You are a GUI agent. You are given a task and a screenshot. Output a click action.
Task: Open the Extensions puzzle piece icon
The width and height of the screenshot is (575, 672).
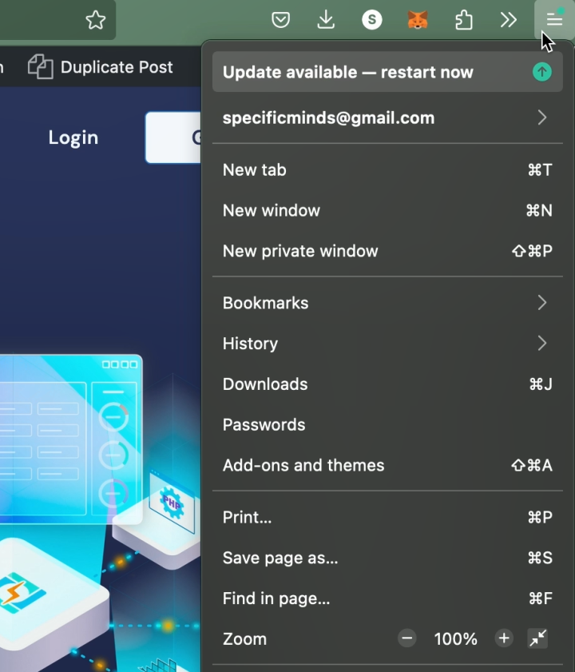tap(463, 20)
